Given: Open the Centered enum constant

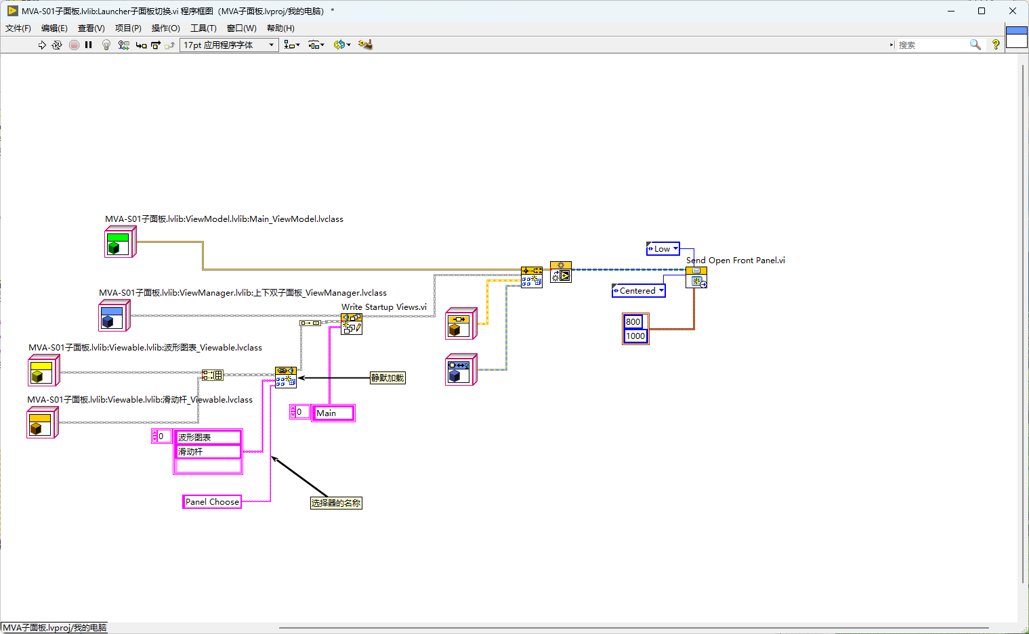Looking at the screenshot, I should coord(638,291).
